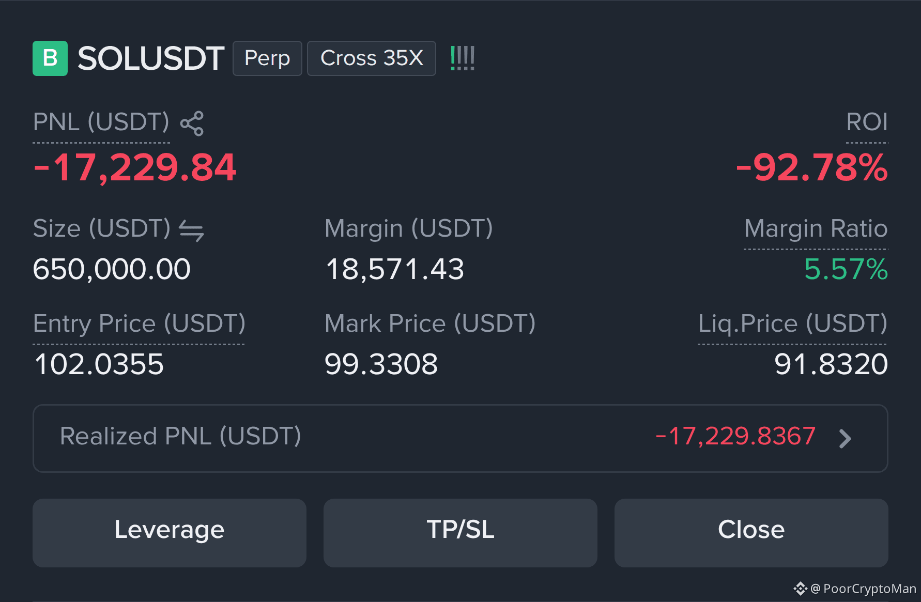Screen dimensions: 921x602
Task: Click the green B buy badge
Action: point(50,58)
